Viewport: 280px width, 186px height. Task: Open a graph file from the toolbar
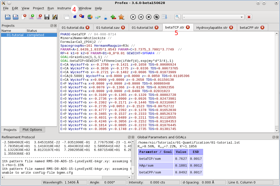tap(16, 17)
